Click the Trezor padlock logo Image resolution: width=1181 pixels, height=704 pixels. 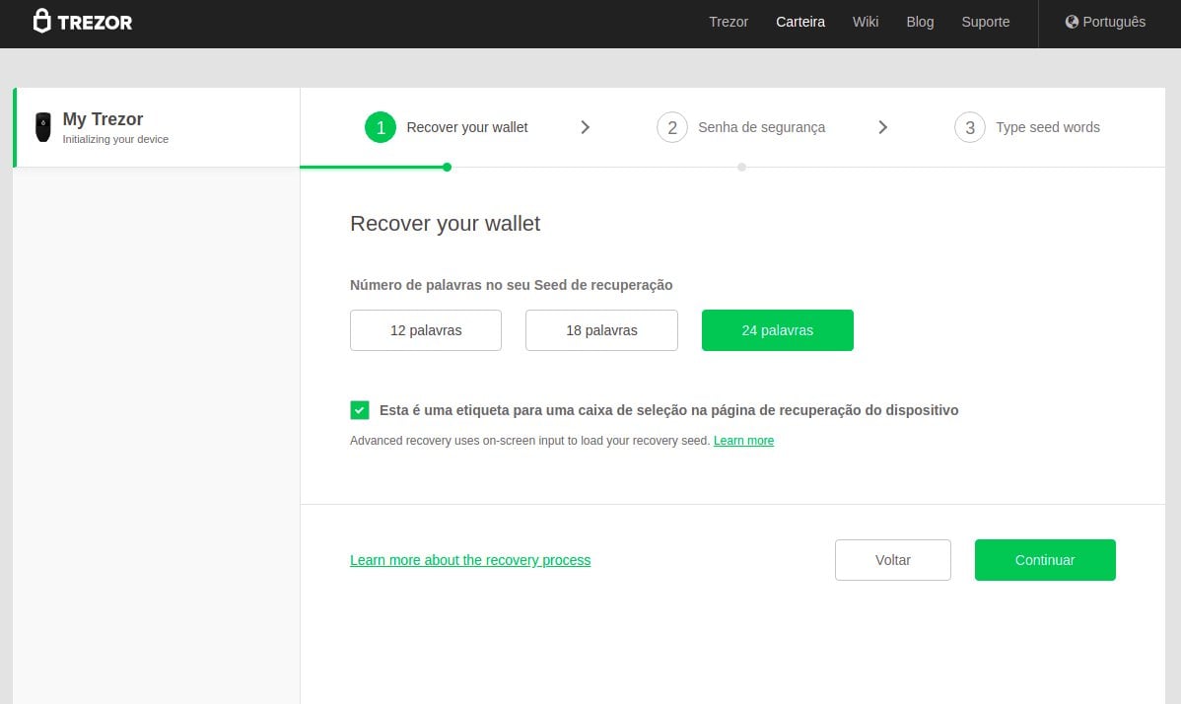tap(42, 21)
